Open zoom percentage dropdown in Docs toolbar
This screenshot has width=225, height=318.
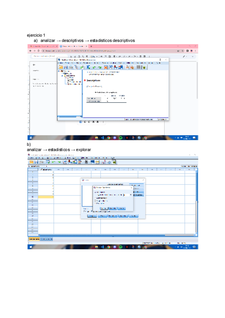(x=93, y=56)
